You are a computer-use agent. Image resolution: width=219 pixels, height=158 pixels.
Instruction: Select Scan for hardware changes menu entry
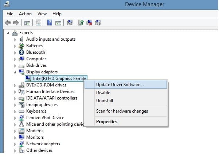[126, 111]
